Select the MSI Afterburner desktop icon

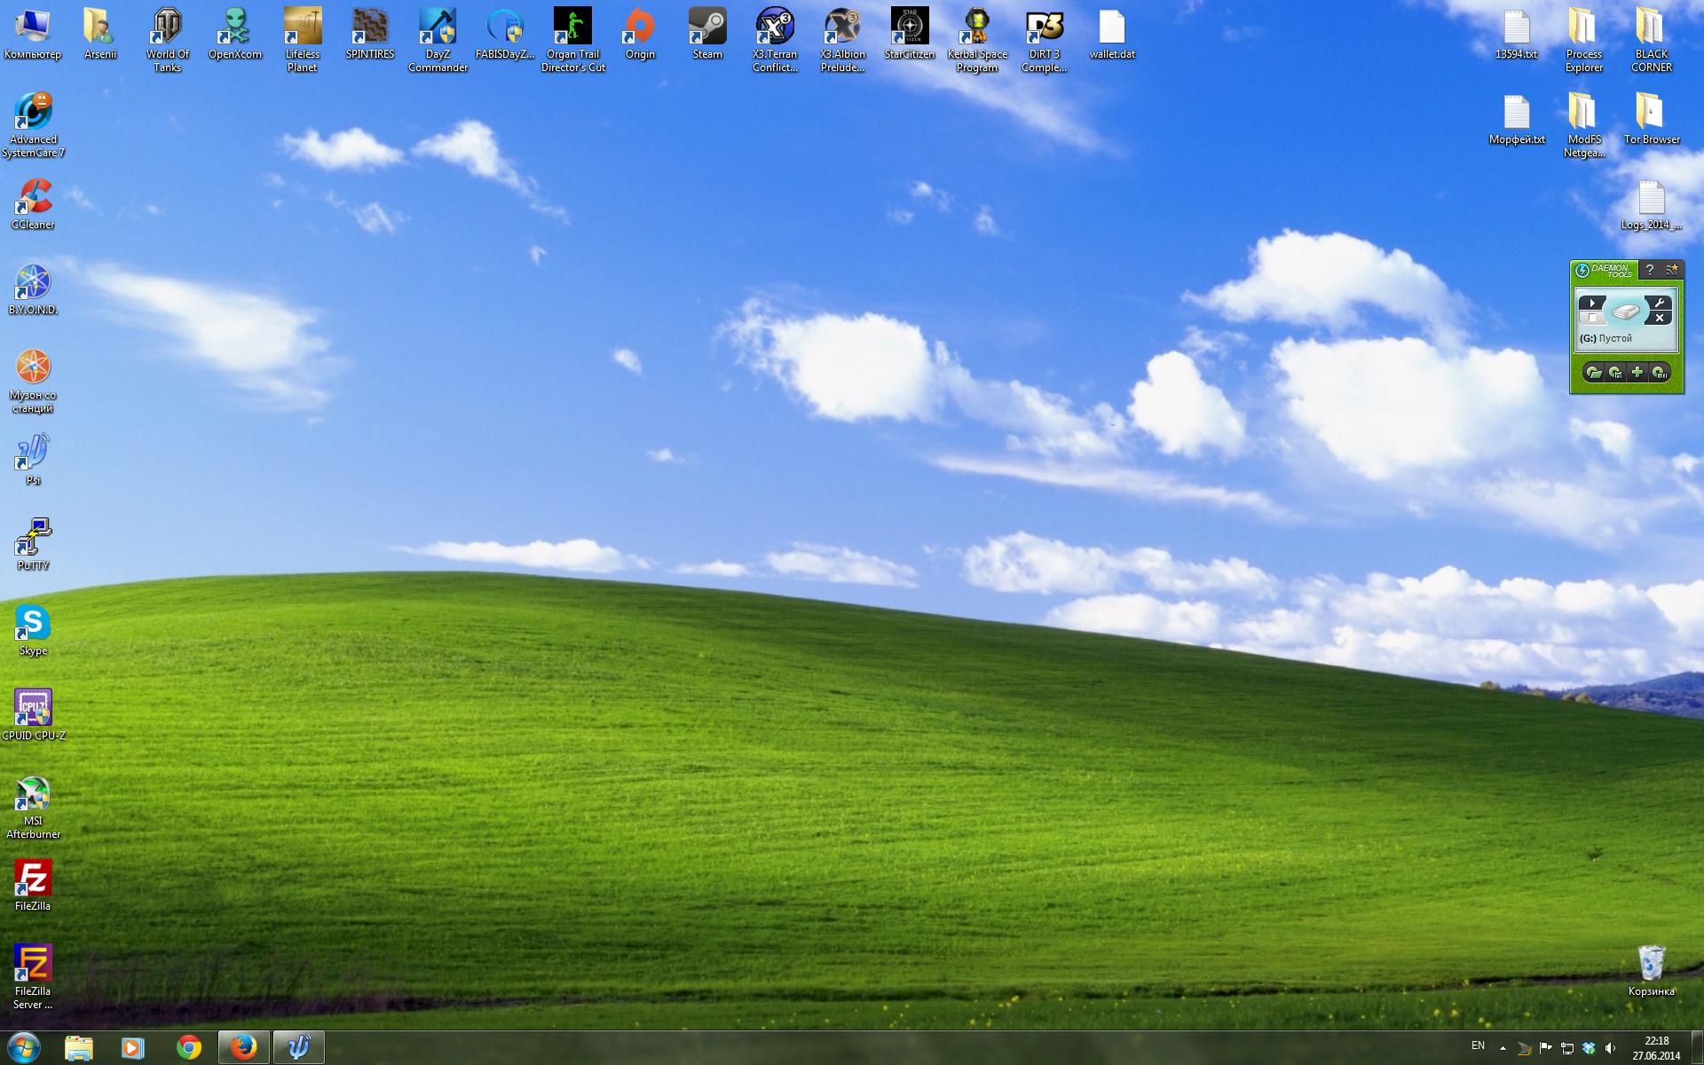[33, 807]
